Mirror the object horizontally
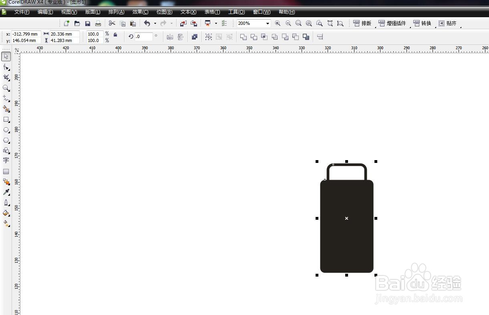 point(170,37)
